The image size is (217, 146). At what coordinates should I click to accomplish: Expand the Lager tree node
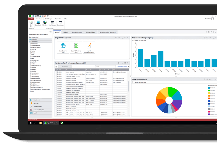pos(30,58)
